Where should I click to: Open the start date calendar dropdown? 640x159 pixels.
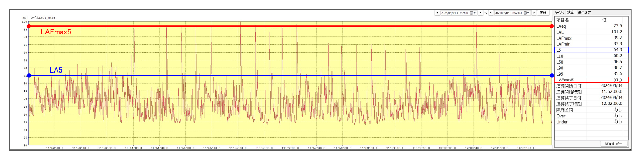(473, 13)
